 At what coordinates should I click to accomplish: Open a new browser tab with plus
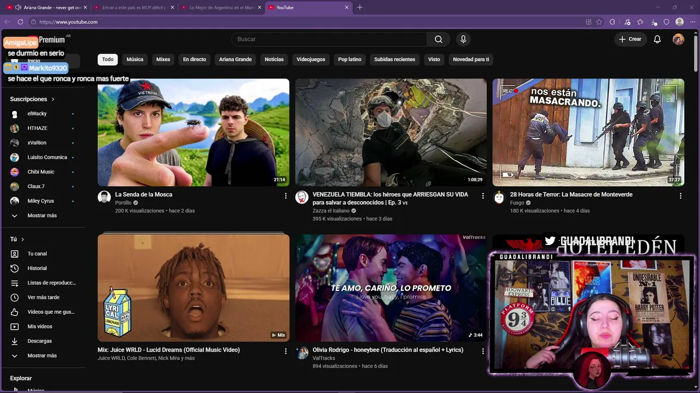359,8
